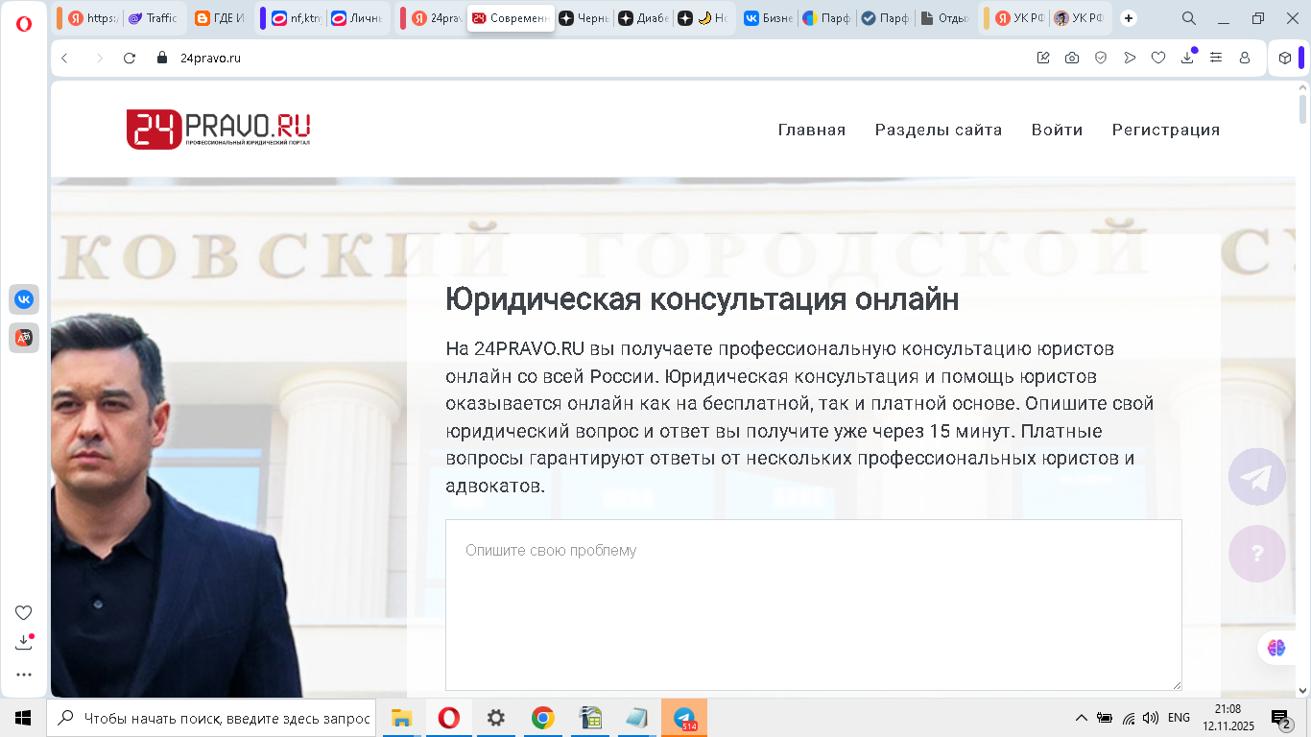Open the downloads icon in browser toolbar
Image resolution: width=1311 pixels, height=737 pixels.
(1187, 58)
